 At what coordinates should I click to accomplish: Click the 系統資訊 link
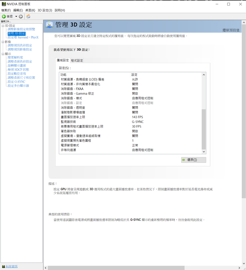11,266
